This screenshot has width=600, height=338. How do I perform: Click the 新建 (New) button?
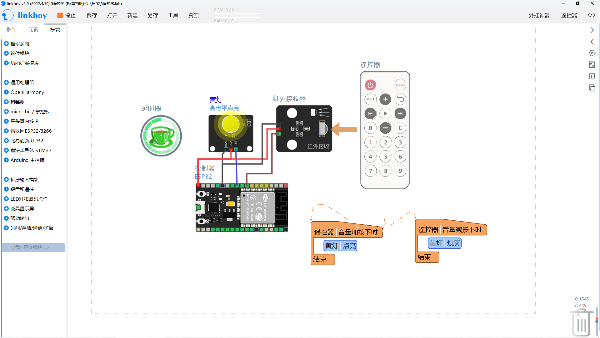click(x=132, y=15)
